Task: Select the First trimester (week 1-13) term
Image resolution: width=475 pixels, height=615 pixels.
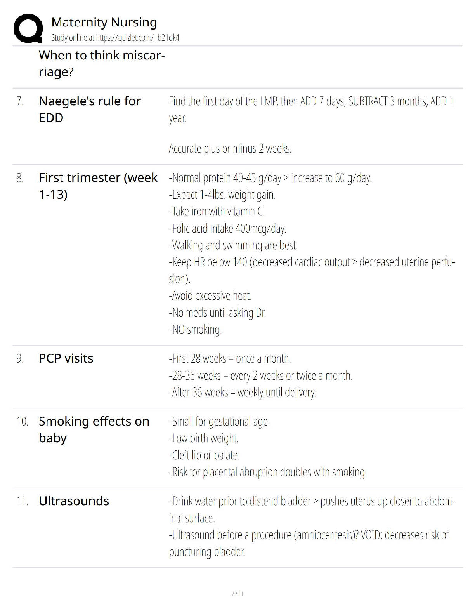Action: pos(98,186)
